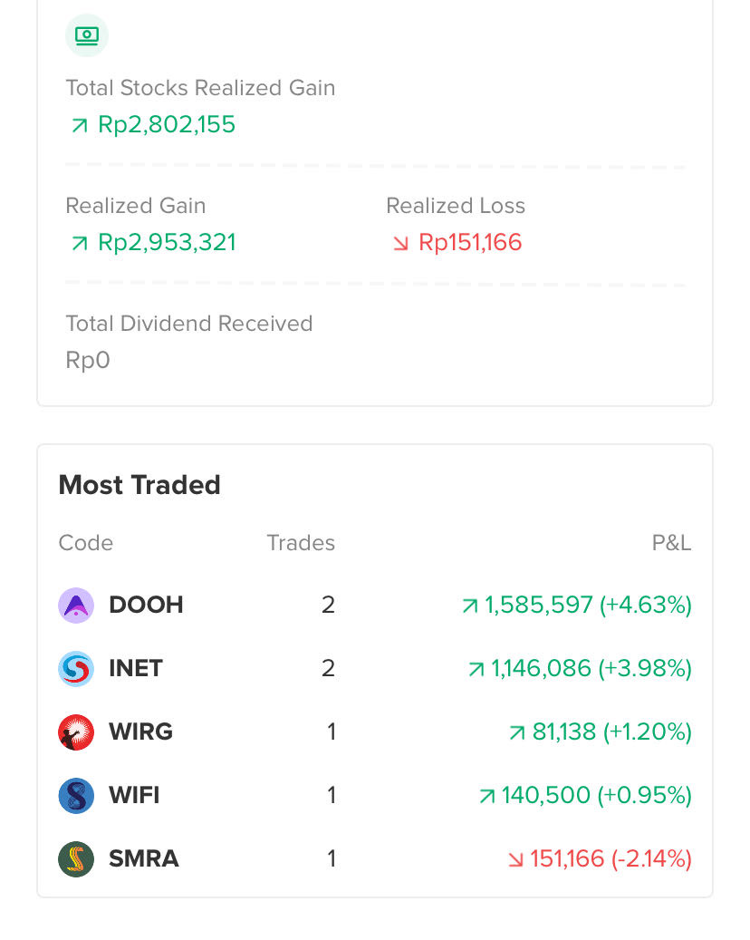
Task: Select the INET ticker name
Action: click(136, 668)
